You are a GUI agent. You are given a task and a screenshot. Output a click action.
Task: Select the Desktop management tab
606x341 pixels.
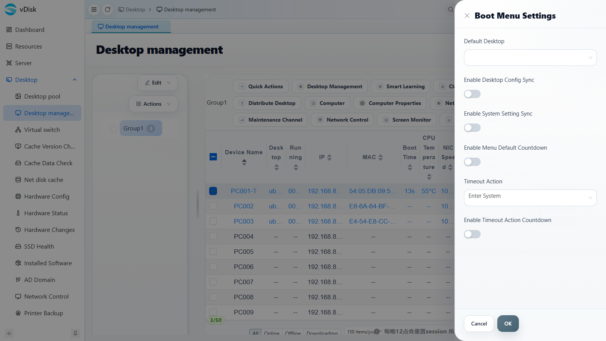click(131, 27)
